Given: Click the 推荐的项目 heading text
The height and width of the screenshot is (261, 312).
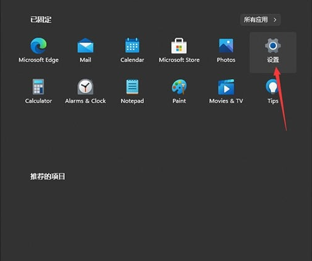Looking at the screenshot, I should tap(48, 177).
